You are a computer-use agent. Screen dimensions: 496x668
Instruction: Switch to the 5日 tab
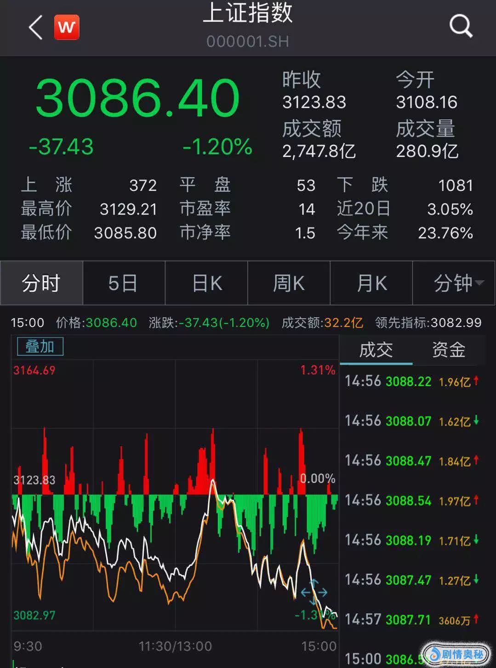pos(123,283)
